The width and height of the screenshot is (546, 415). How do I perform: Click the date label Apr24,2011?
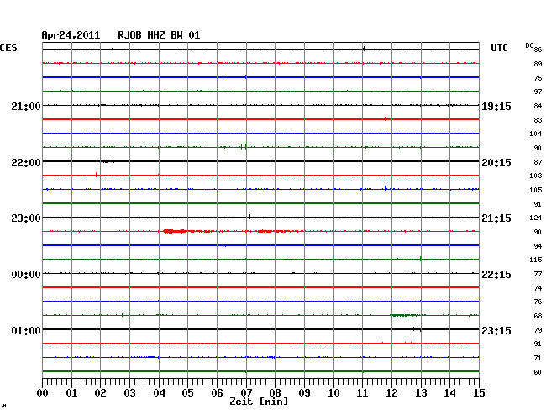click(x=71, y=35)
